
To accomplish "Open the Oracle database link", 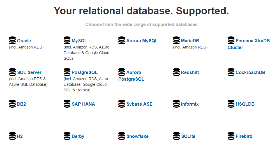I will [x=24, y=41].
